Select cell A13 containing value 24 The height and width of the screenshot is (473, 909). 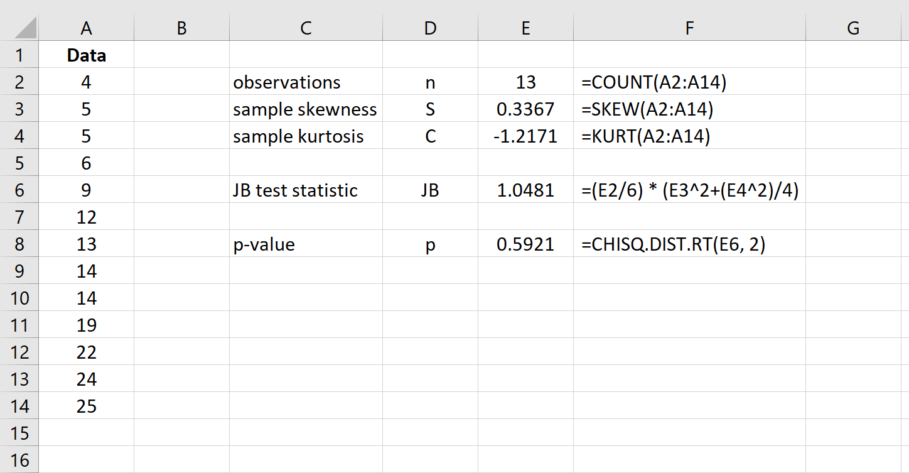pyautogui.click(x=87, y=379)
